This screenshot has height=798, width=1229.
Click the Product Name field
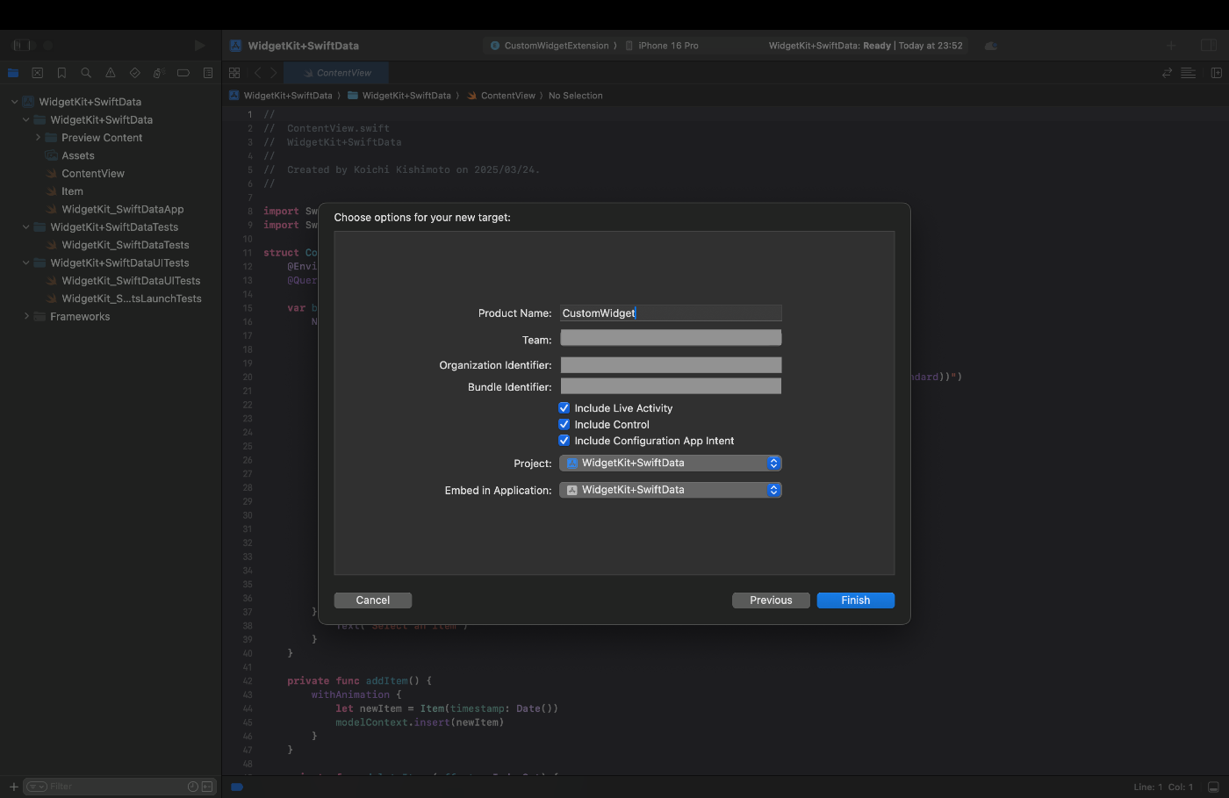click(671, 313)
